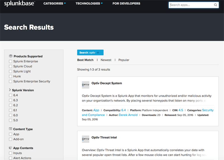Check the Splunk Cloud filter
Viewport: 224px width, 160px height.
tap(11, 66)
